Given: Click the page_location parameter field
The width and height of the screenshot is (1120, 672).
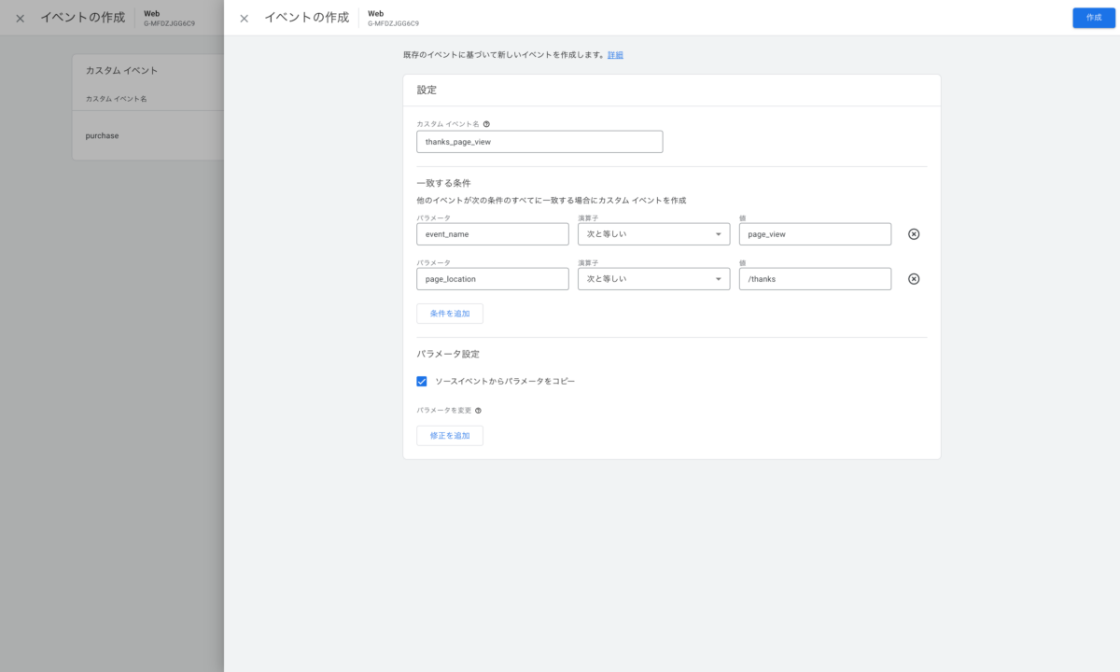Looking at the screenshot, I should [492, 278].
